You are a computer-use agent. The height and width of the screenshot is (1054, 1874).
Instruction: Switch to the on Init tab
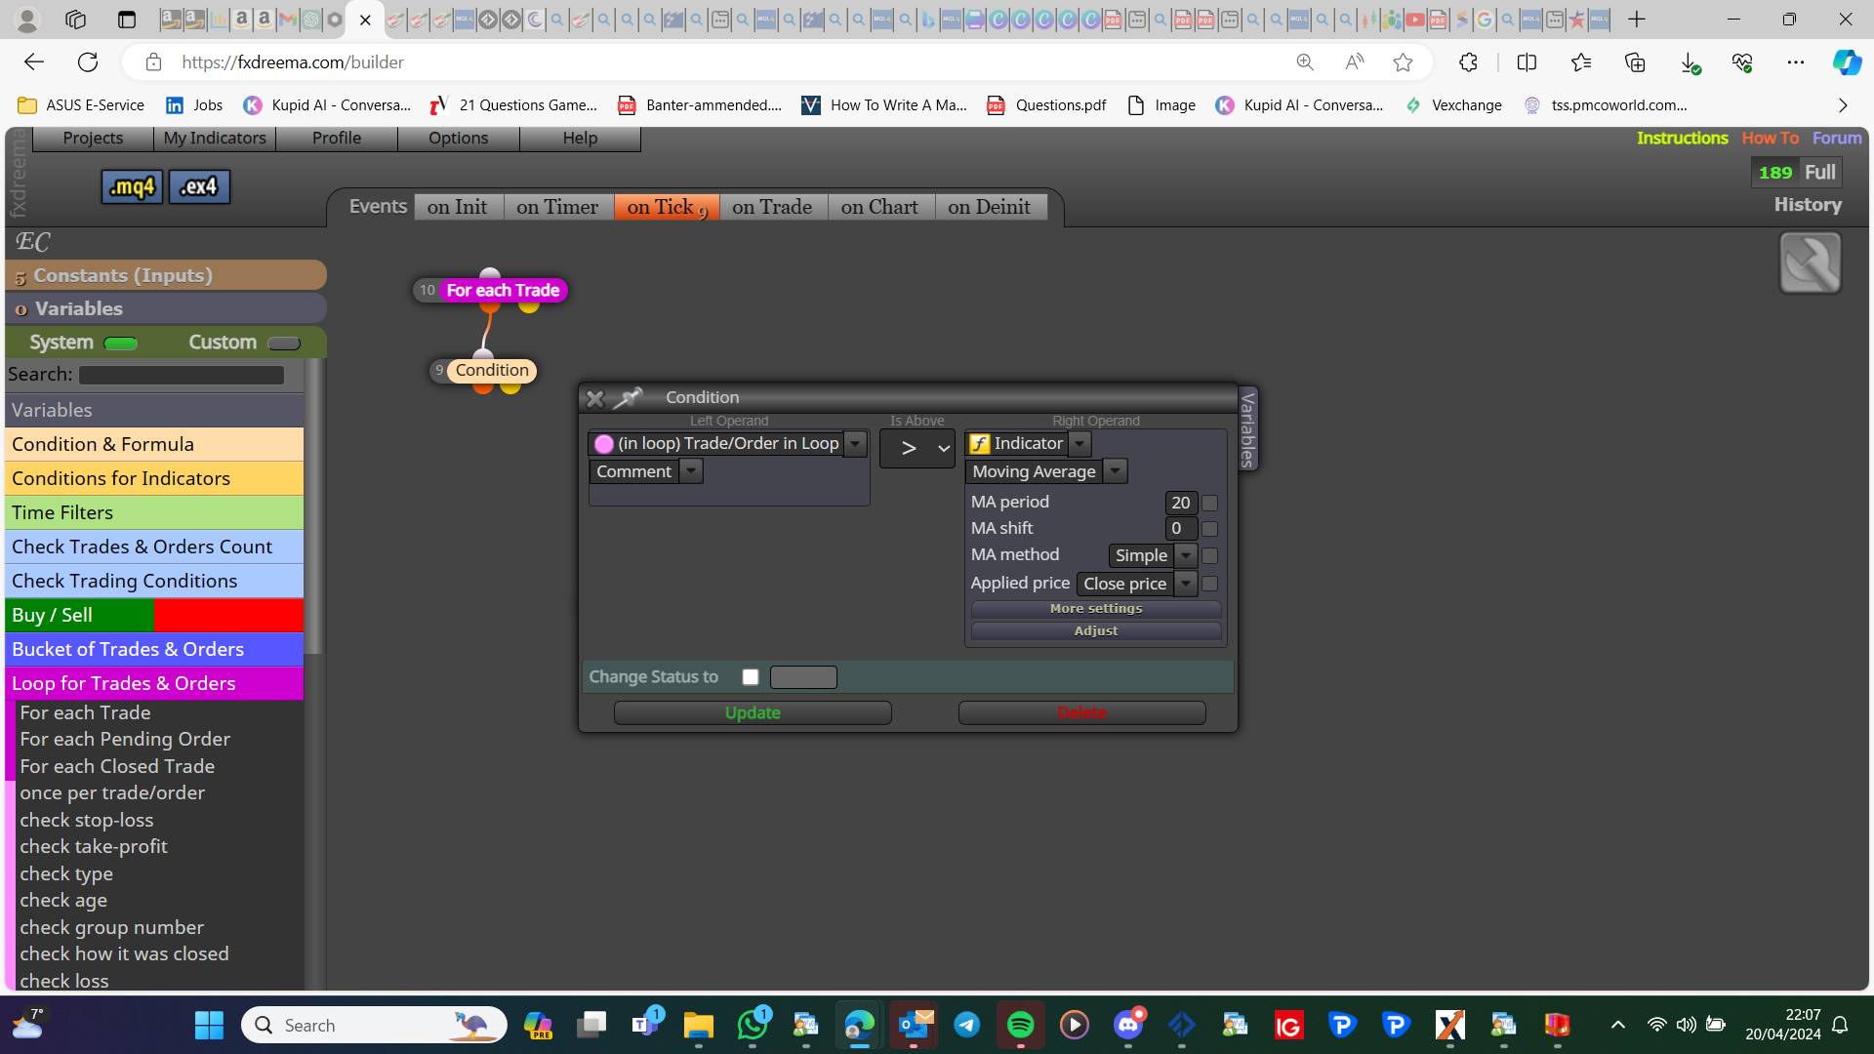tap(458, 207)
